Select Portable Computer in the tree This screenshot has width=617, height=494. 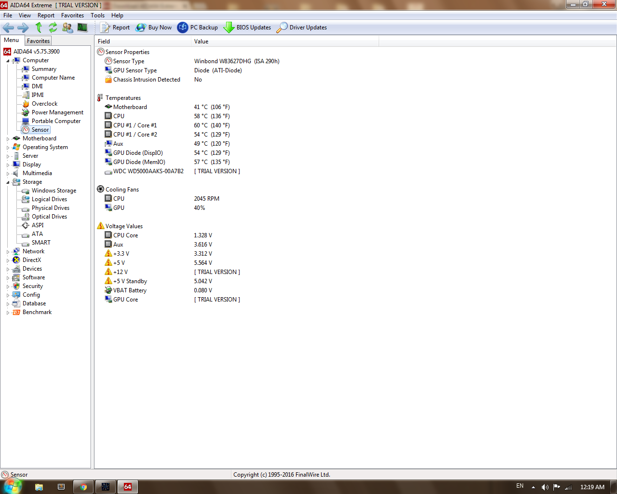(56, 121)
